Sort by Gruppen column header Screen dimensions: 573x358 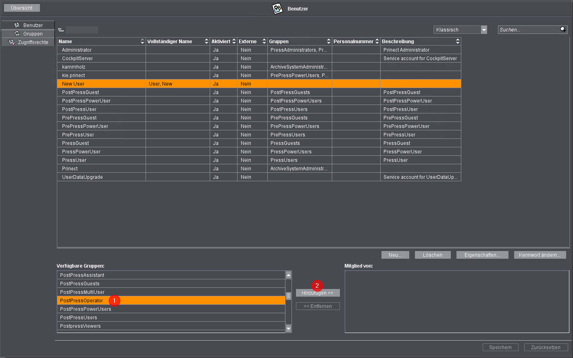tap(300, 42)
